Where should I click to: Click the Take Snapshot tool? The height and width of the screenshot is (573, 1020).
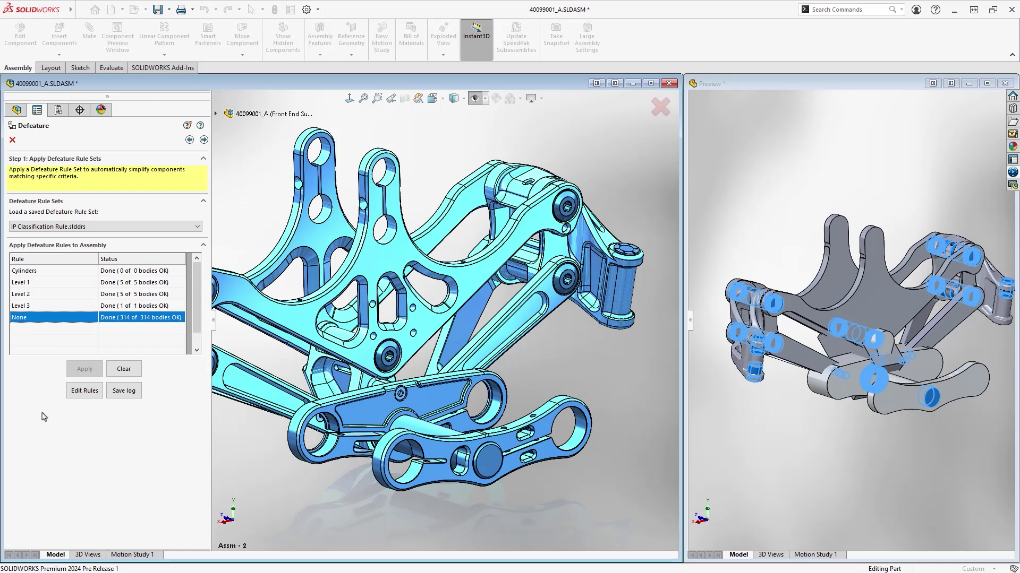(556, 37)
